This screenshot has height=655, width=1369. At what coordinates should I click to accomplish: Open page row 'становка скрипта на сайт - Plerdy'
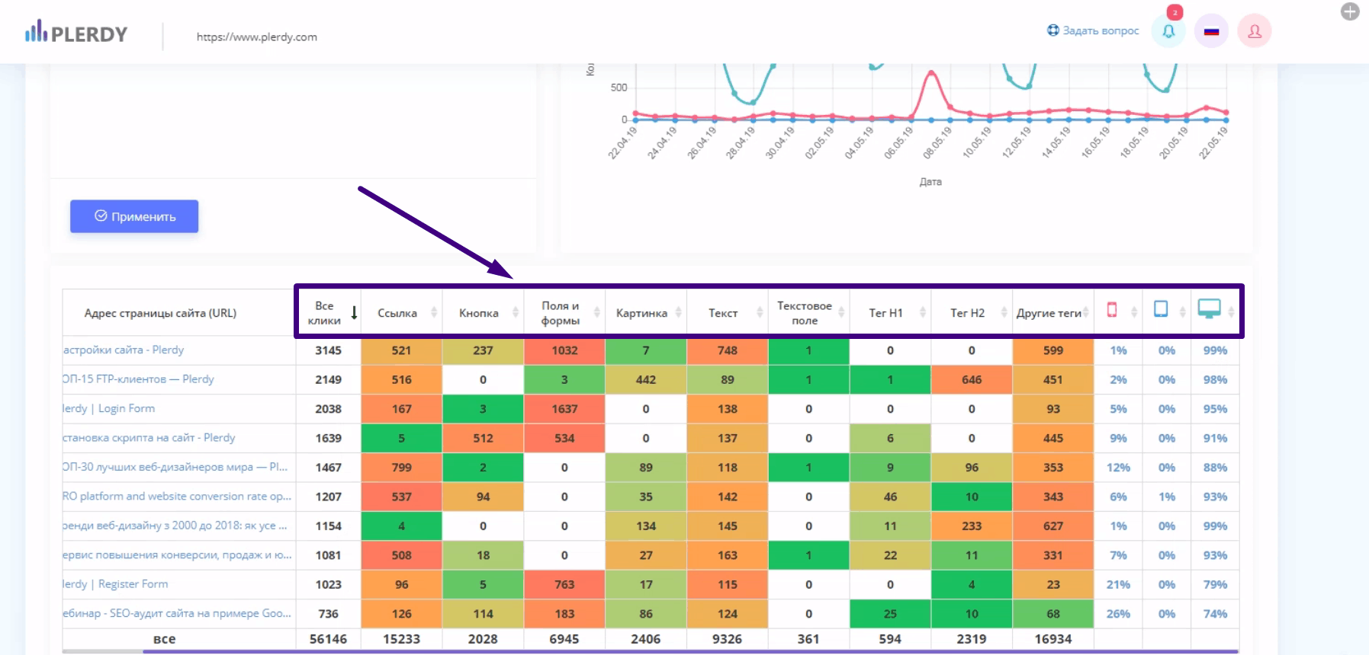[x=149, y=437]
